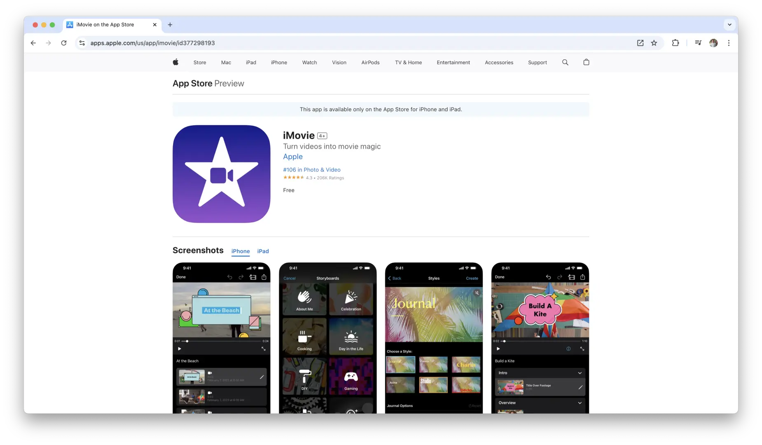762x445 pixels.
Task: Open the Support menu item
Action: click(x=538, y=63)
